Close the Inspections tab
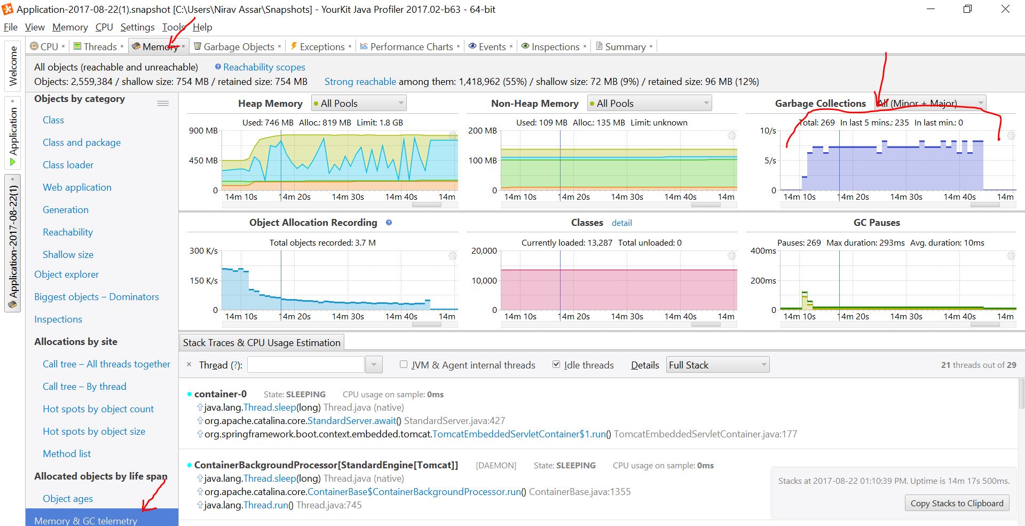This screenshot has width=1025, height=526. (x=585, y=46)
